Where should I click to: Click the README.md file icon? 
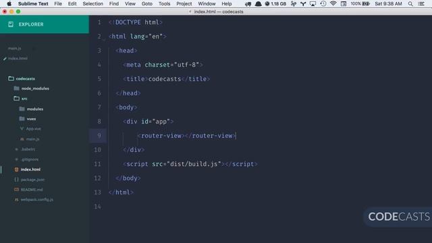(x=16, y=190)
